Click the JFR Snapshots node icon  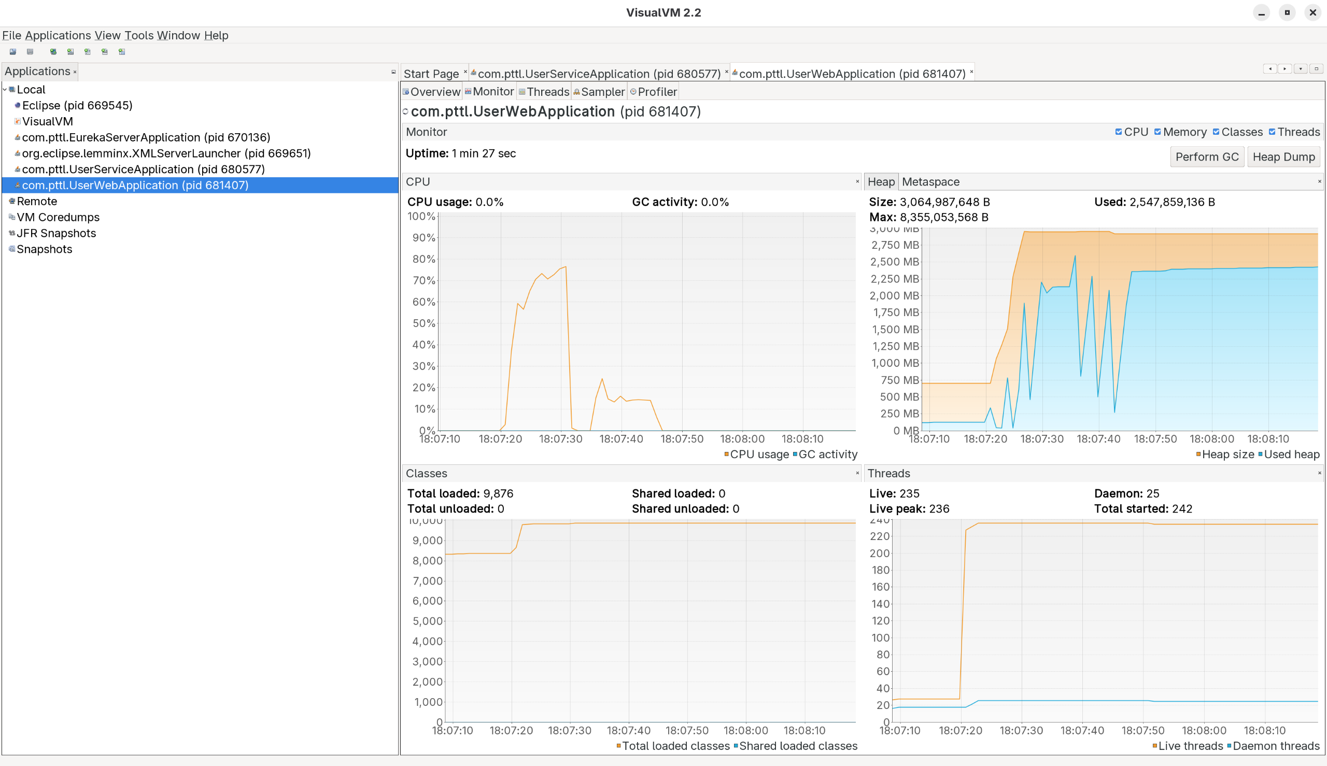pyautogui.click(x=12, y=233)
